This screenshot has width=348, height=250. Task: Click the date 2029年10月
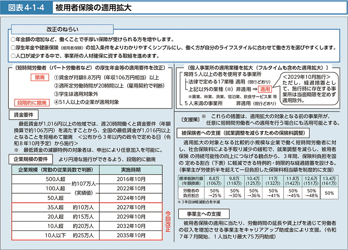click(x=131, y=217)
